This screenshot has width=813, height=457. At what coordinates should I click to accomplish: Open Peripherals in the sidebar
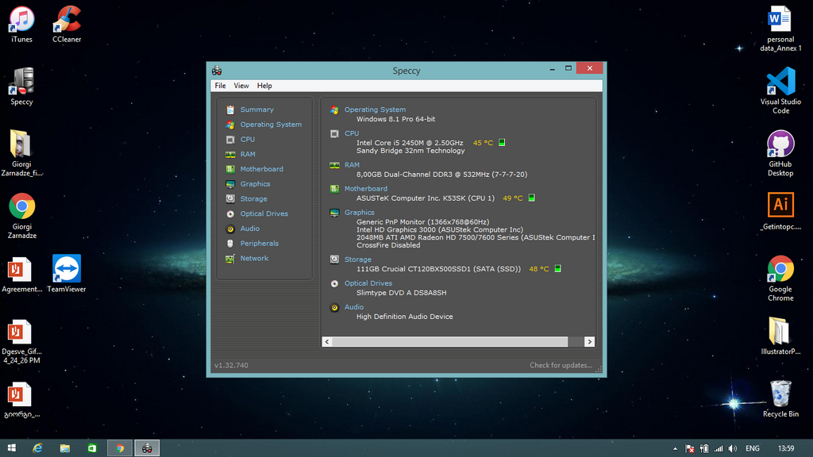coord(259,244)
